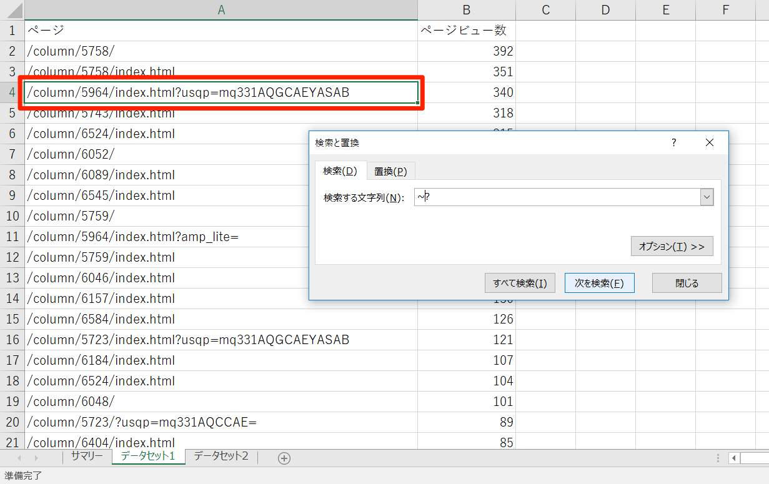Screen dimensions: 769x484
Task: Expand オプション(T) >> button
Action: (672, 246)
